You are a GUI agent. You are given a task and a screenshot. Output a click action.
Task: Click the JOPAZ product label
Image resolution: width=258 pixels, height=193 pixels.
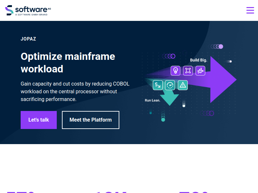pyautogui.click(x=28, y=39)
